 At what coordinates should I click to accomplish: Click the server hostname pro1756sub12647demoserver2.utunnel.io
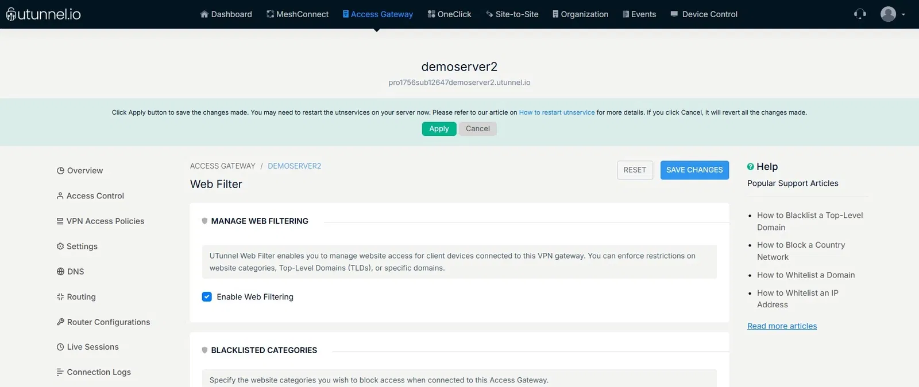point(459,83)
